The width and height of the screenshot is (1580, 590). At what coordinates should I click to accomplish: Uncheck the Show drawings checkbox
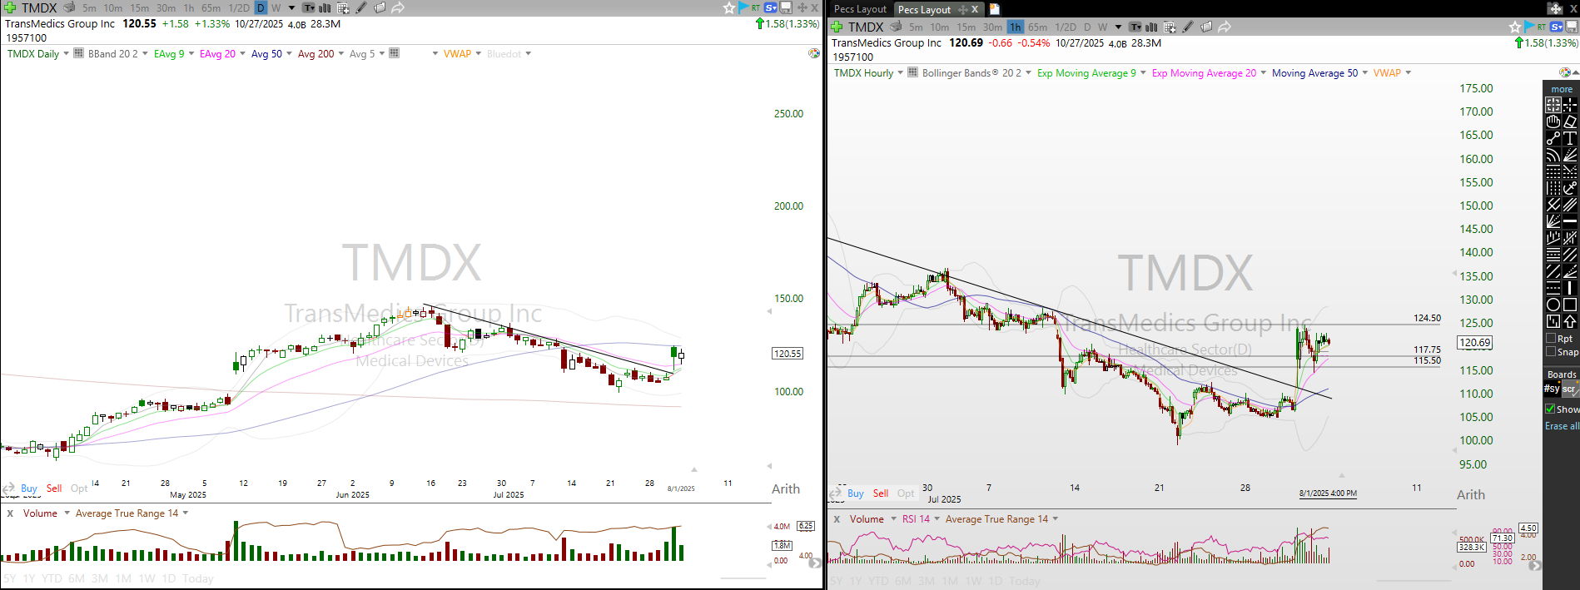point(1551,409)
